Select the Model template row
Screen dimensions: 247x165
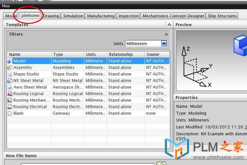click(x=88, y=61)
